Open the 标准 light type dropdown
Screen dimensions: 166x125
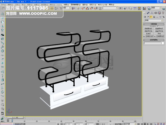154,20
